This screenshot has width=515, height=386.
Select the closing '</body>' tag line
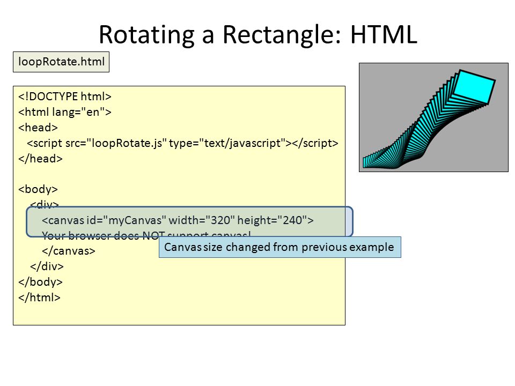[40, 282]
